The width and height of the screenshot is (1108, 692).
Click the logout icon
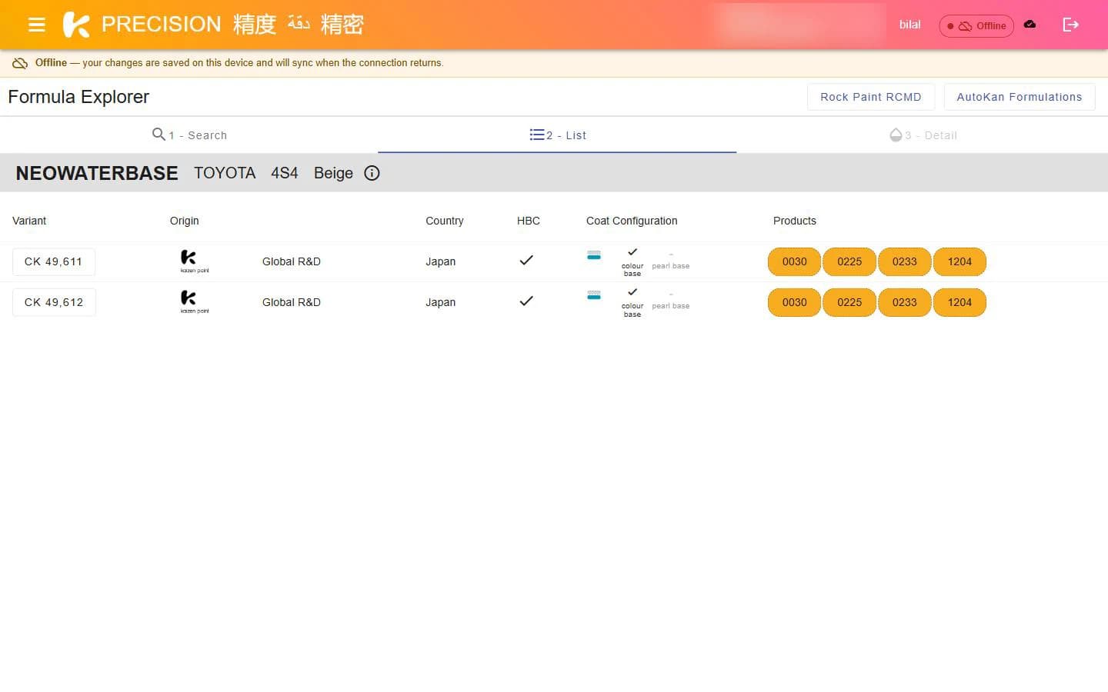point(1070,25)
